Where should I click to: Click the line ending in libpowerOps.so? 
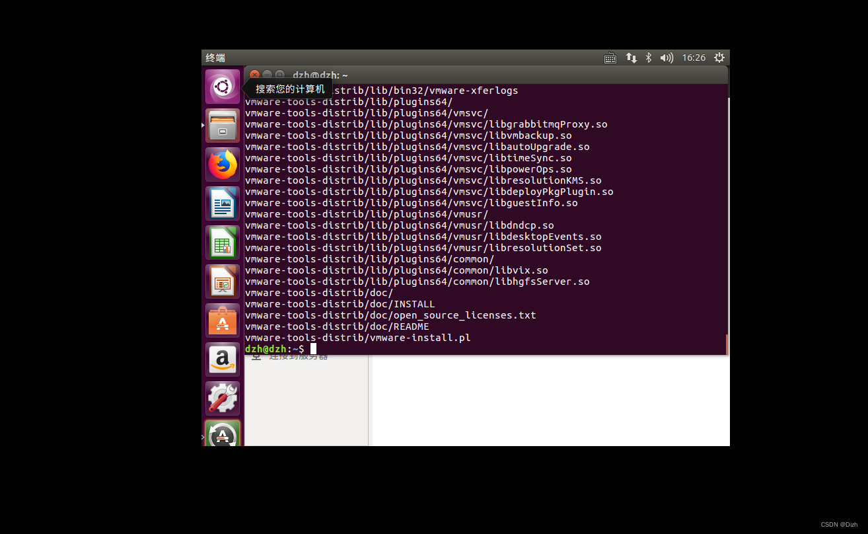408,169
